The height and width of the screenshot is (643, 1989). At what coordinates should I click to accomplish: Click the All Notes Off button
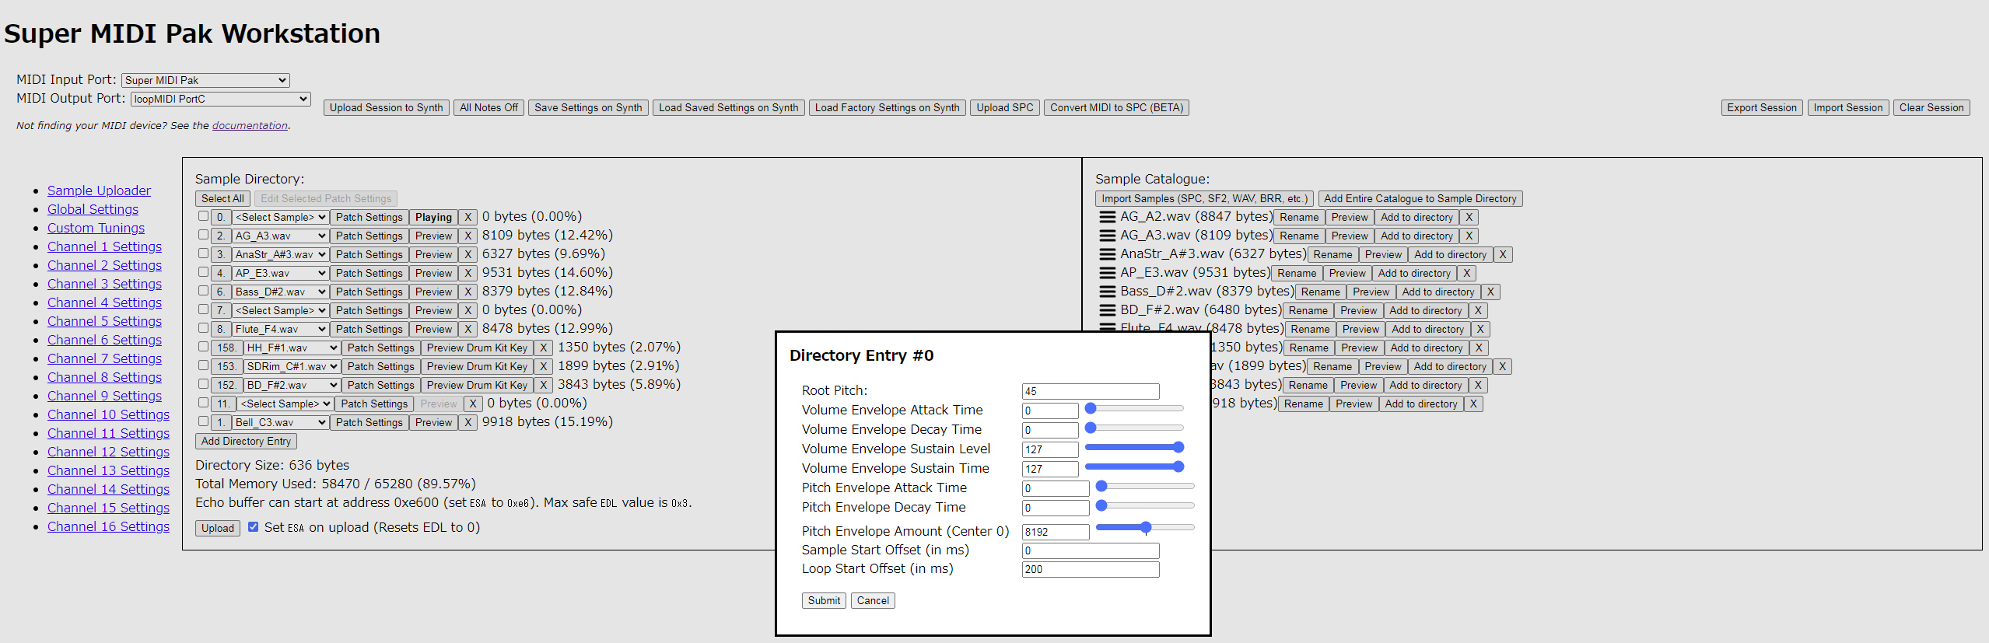488,108
